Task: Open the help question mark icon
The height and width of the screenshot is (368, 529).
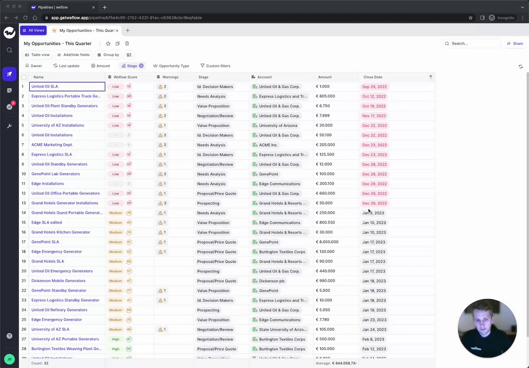Action: tap(10, 336)
